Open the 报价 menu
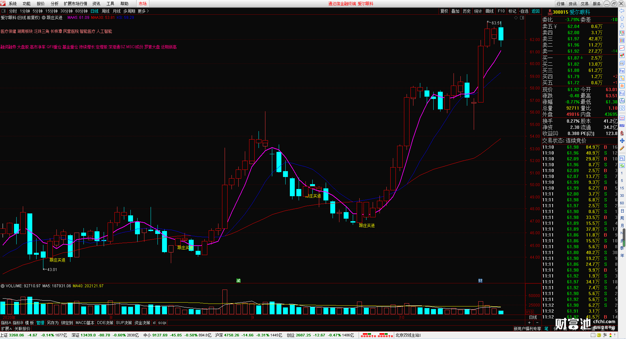 [41, 4]
